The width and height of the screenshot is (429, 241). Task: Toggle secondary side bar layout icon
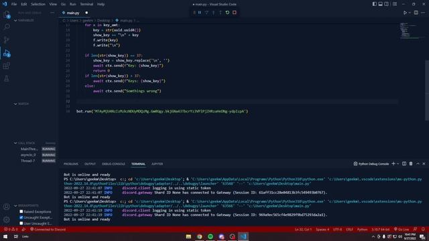(x=386, y=4)
